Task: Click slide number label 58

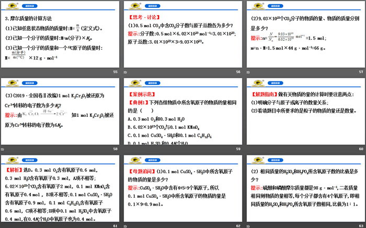Action: point(116,149)
